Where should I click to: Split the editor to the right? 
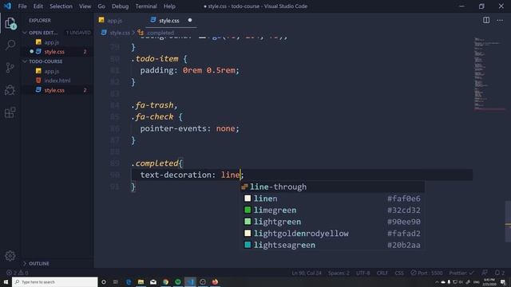point(486,20)
